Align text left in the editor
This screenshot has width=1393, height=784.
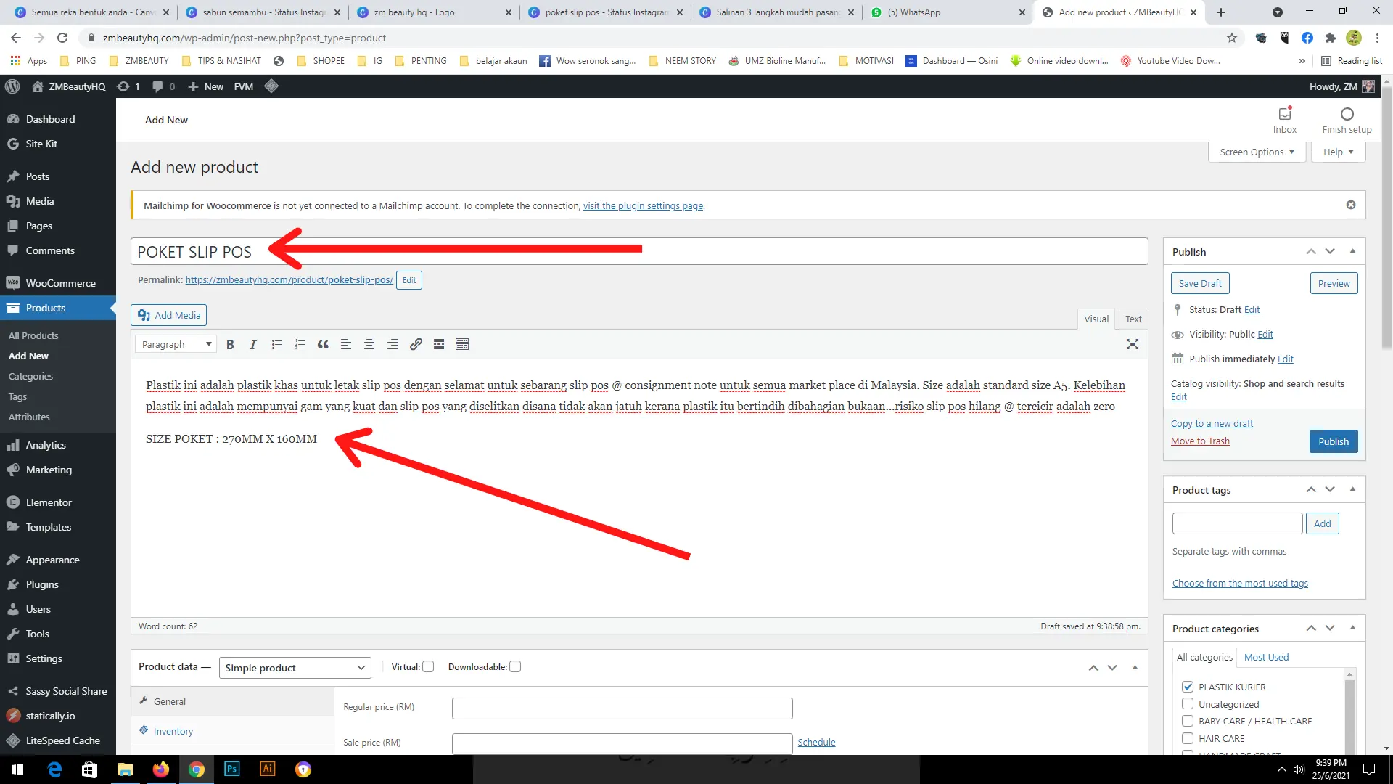coord(346,345)
